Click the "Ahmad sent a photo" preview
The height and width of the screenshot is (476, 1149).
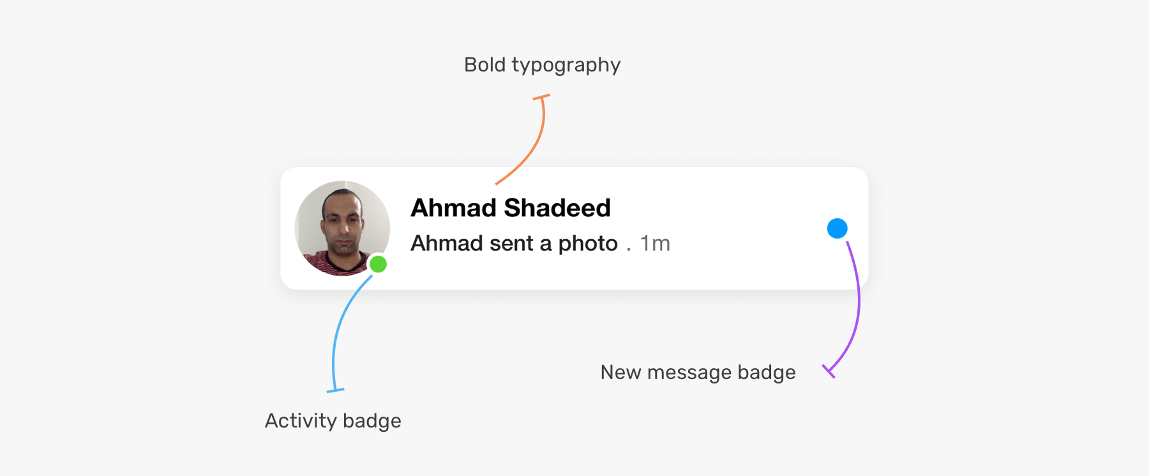pyautogui.click(x=514, y=243)
